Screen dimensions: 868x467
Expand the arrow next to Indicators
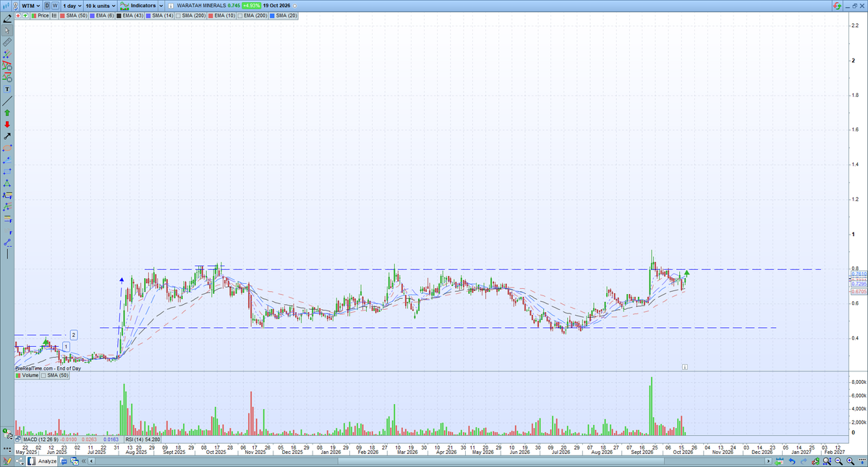click(x=161, y=5)
